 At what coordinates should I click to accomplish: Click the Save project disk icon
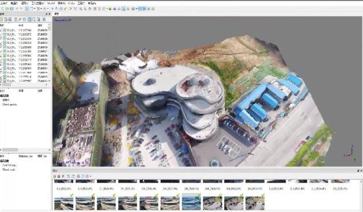(x=12, y=9)
